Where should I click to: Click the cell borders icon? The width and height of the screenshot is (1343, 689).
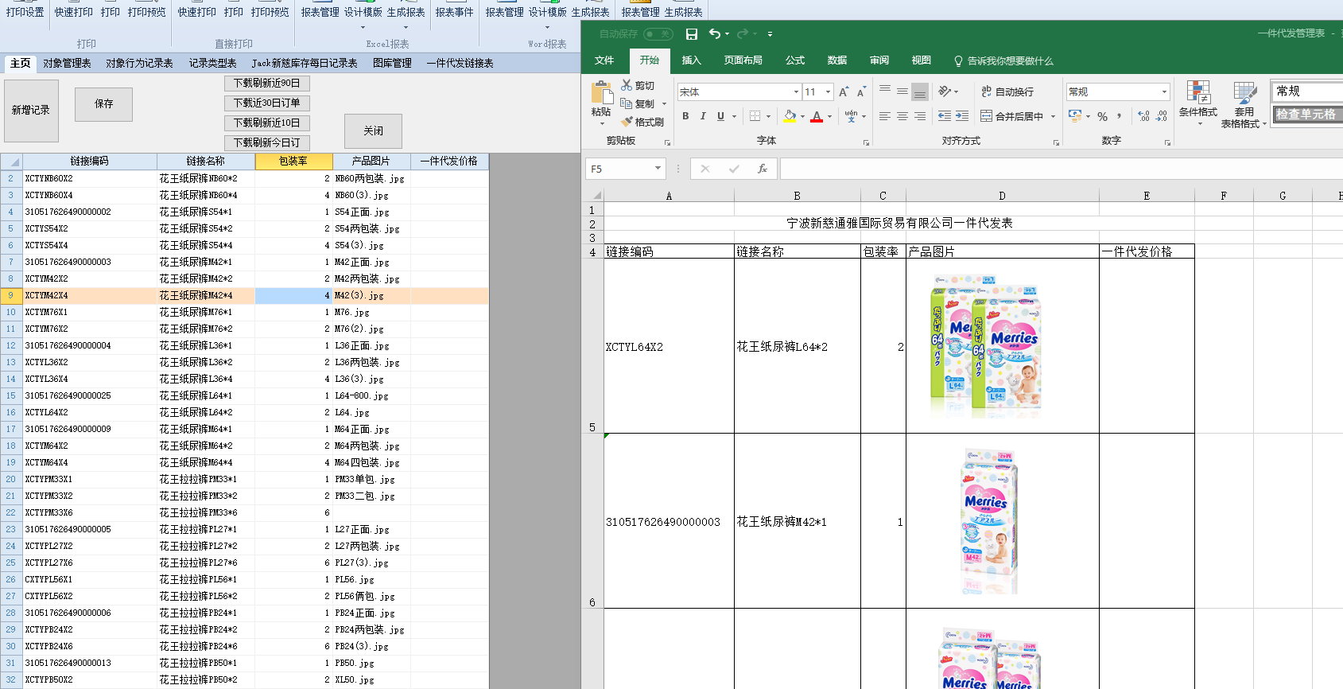tap(755, 116)
